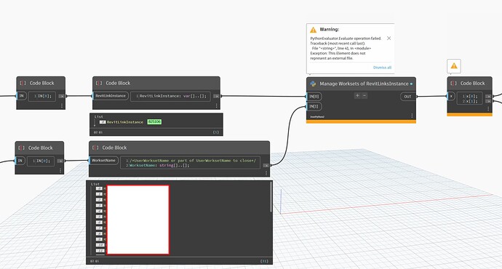Click the output port of RevitLinkInstance Code Block

point(216,96)
